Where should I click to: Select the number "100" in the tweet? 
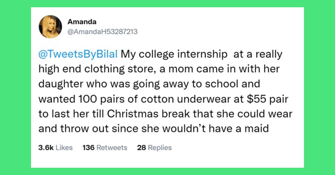click(79, 99)
